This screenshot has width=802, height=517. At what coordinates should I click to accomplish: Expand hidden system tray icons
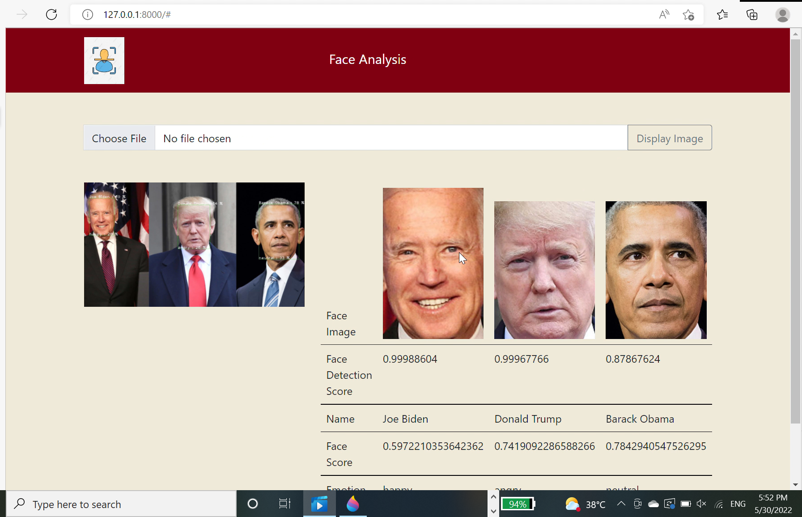[x=621, y=504]
